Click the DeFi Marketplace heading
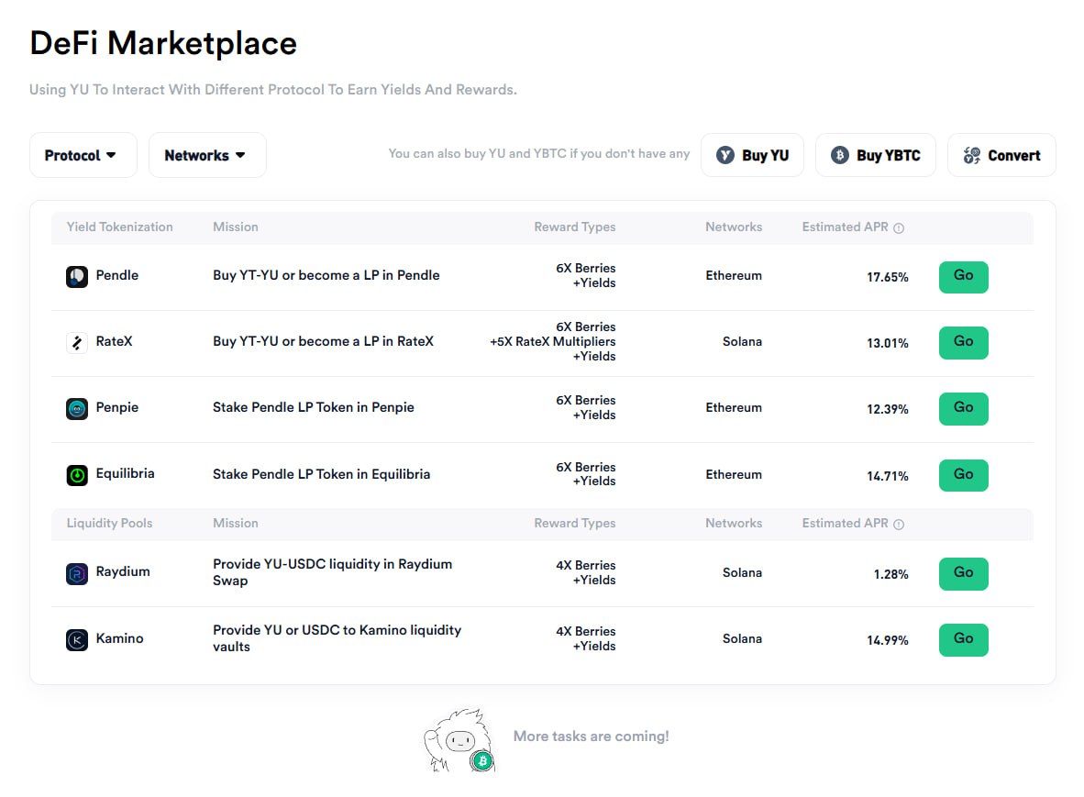1084x797 pixels. click(163, 43)
